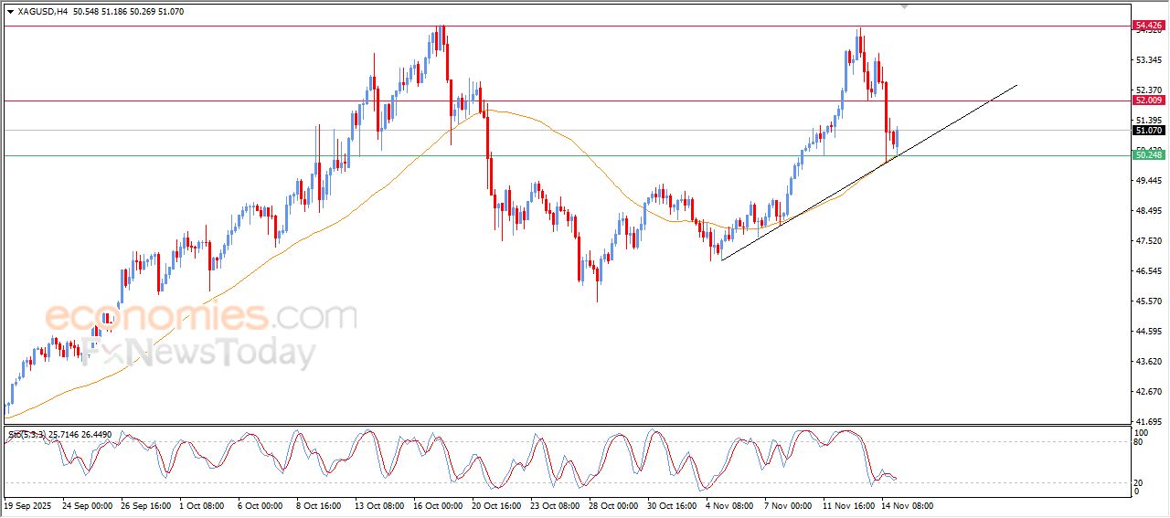The width and height of the screenshot is (1170, 518).
Task: Click the OHLC values 50.548 51.186 header
Action: coord(109,12)
